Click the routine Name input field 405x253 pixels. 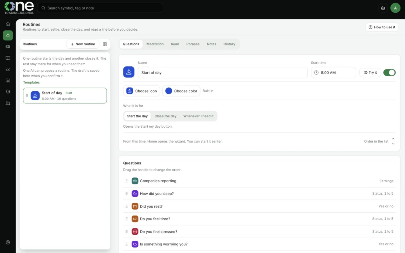point(222,73)
